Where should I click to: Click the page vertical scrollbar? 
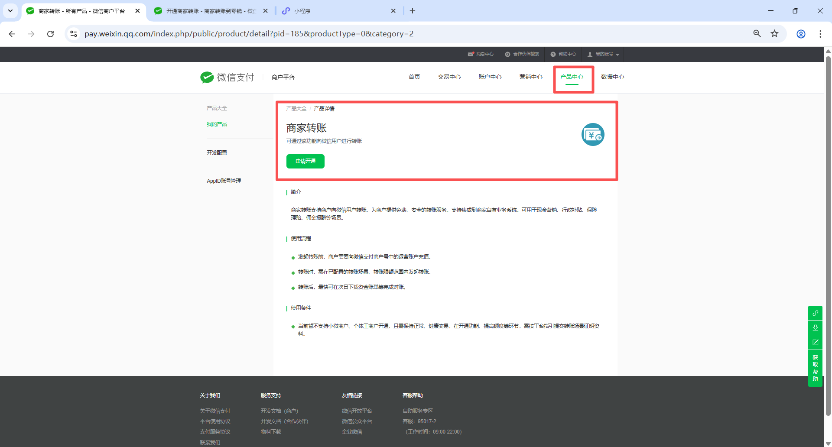pyautogui.click(x=828, y=234)
